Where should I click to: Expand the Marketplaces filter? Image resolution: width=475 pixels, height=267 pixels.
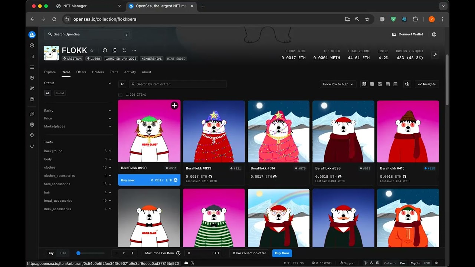coord(78,126)
